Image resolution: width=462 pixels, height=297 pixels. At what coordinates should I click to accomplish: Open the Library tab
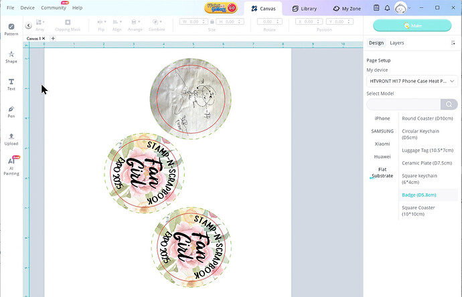click(x=305, y=9)
